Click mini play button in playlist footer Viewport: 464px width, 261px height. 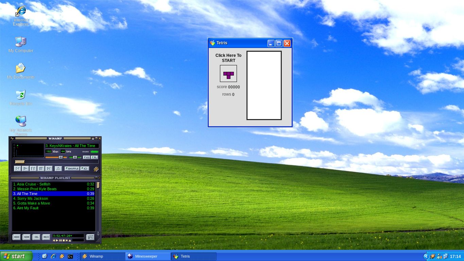[x=57, y=241]
